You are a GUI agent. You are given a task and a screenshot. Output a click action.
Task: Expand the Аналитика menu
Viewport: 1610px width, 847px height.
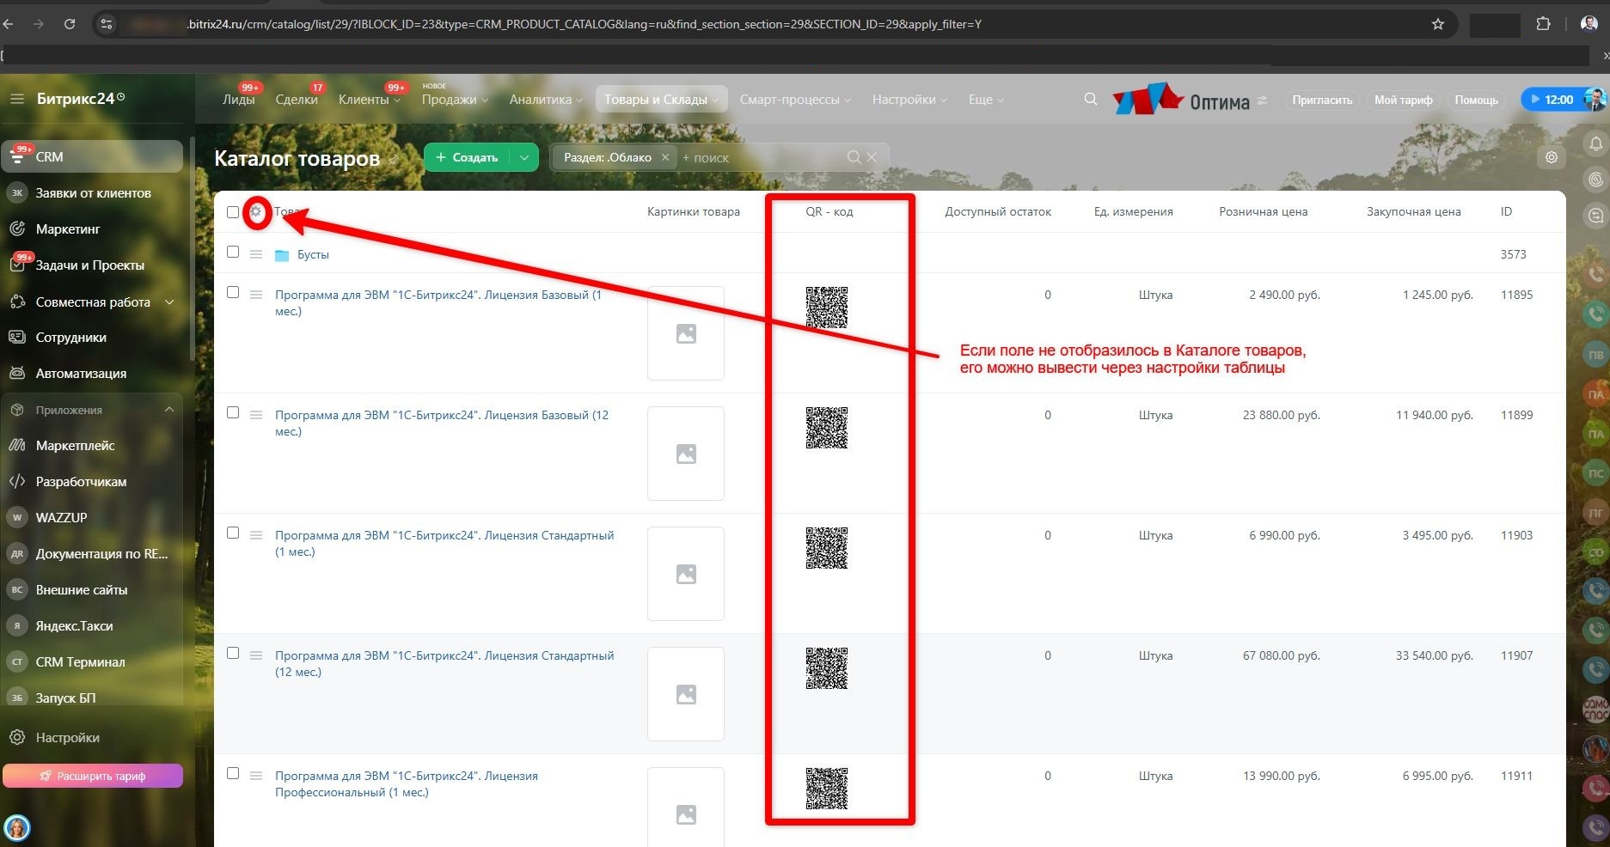(x=545, y=100)
